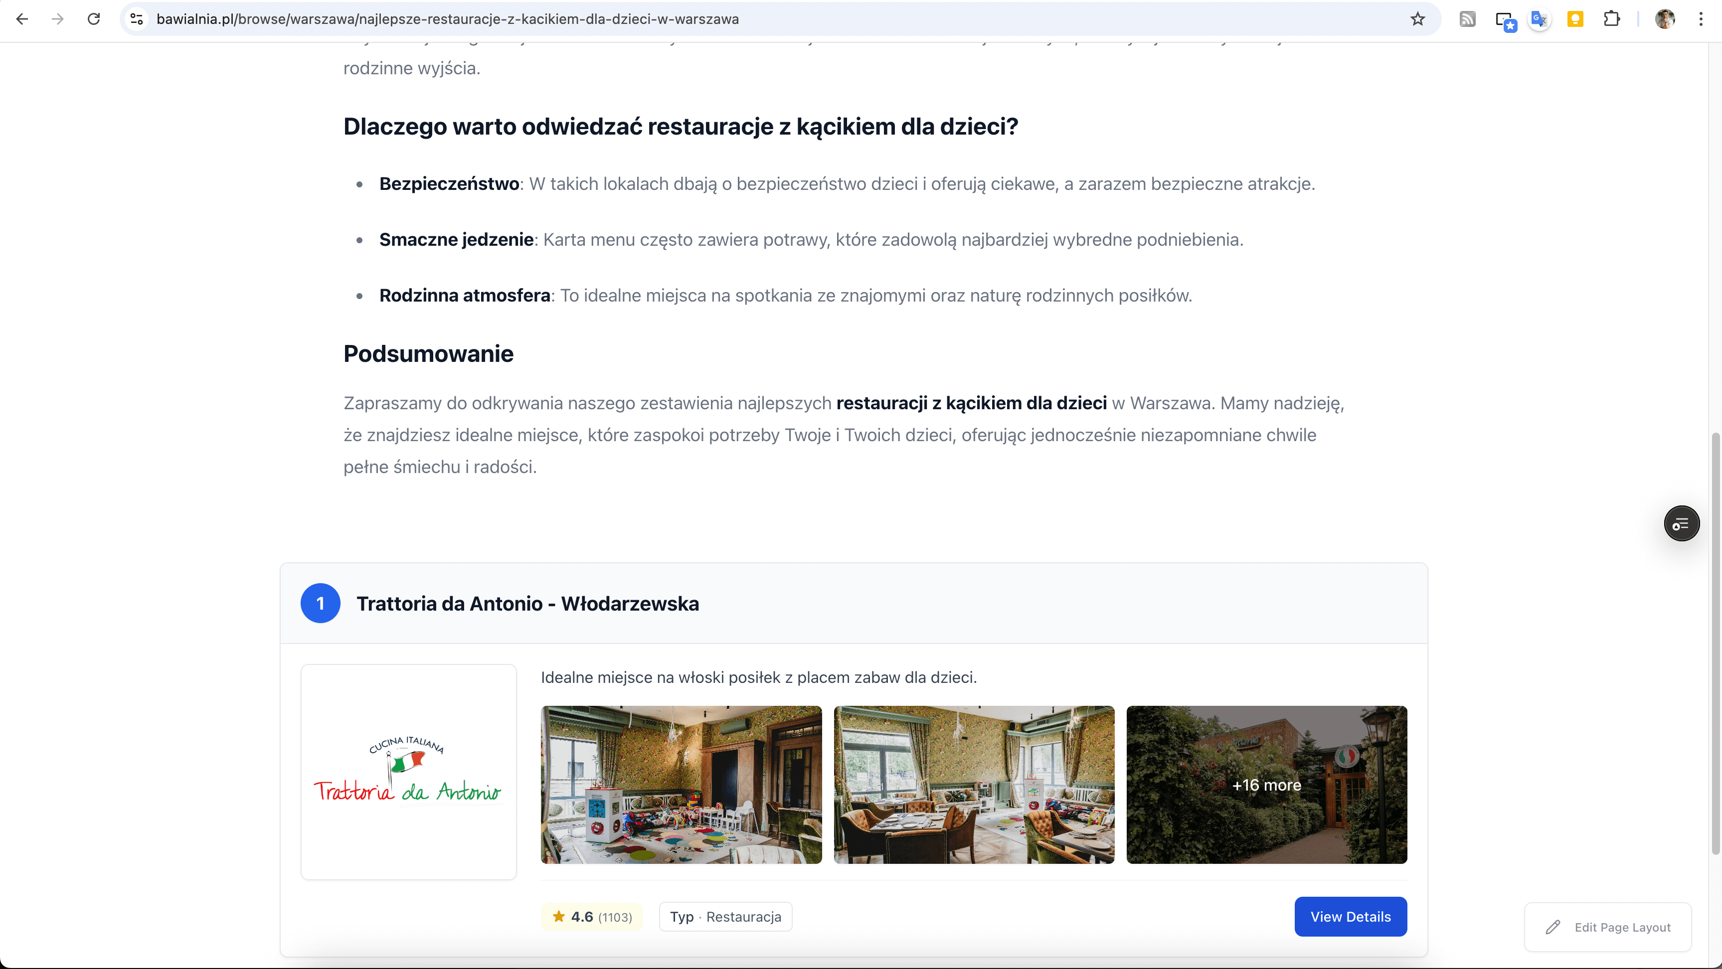Open the RSS feed extension icon
This screenshot has height=969, width=1722.
(x=1467, y=19)
